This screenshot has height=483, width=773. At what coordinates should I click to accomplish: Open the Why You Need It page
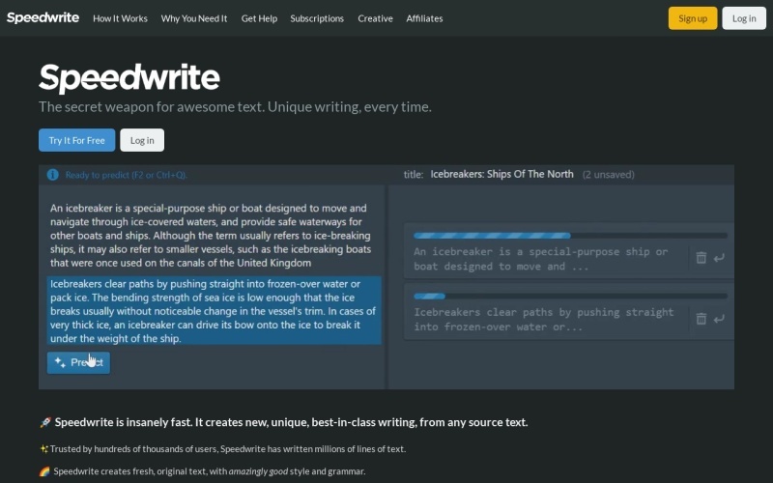pos(194,18)
